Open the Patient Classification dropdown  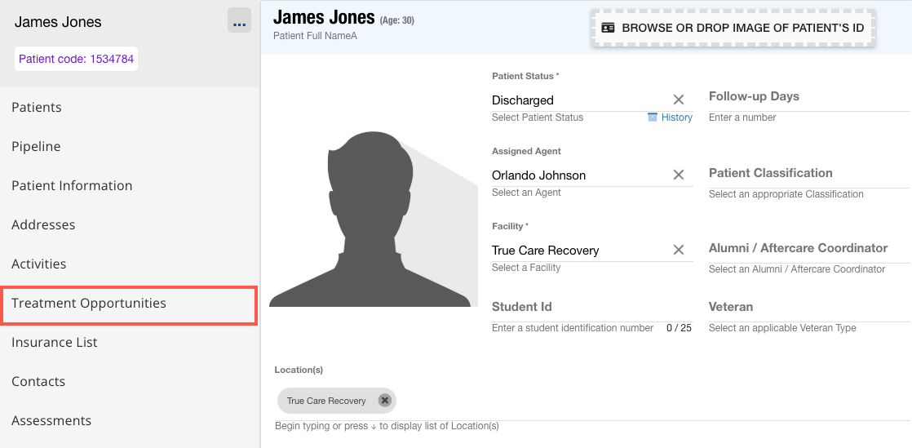coord(808,174)
